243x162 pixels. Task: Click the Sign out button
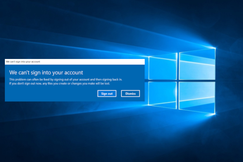pos(107,94)
